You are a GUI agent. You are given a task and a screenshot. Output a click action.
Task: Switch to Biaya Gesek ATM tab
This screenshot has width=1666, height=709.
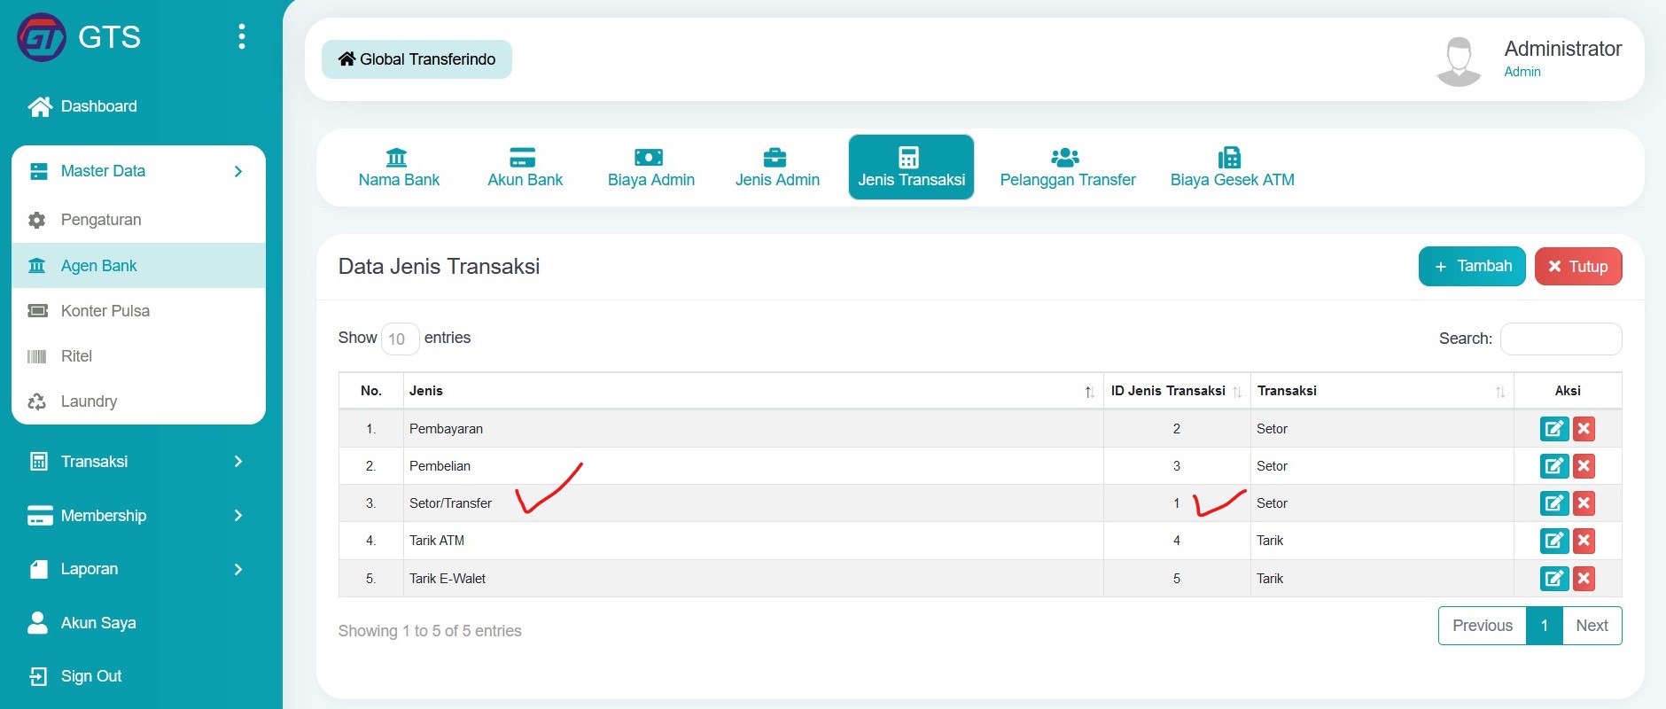pyautogui.click(x=1232, y=168)
